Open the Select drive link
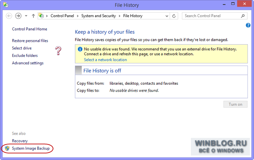This screenshot has height=160, width=254. [22, 48]
